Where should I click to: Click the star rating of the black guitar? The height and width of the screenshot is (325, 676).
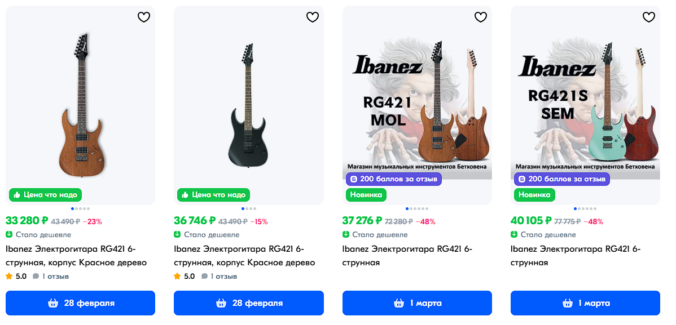pyautogui.click(x=177, y=277)
